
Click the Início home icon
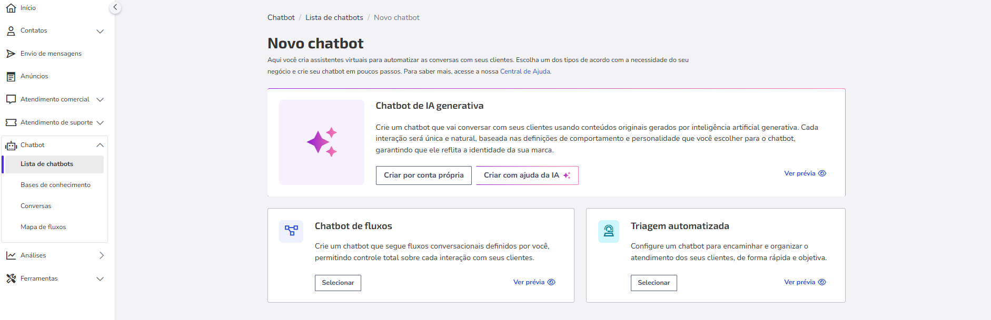11,8
